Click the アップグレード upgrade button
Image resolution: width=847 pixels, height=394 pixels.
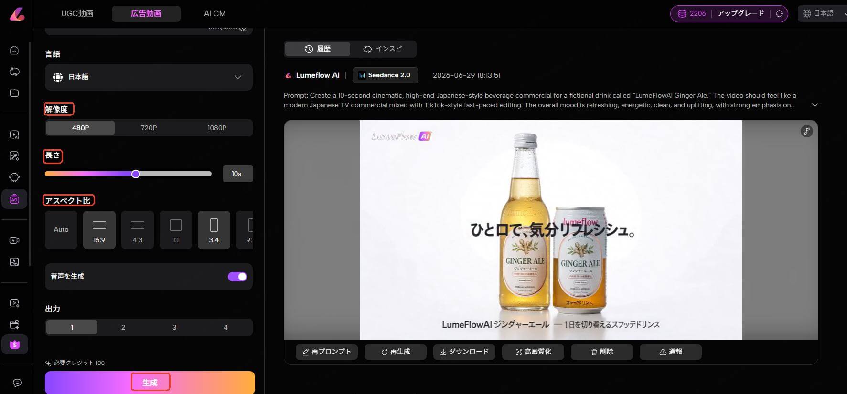[741, 13]
